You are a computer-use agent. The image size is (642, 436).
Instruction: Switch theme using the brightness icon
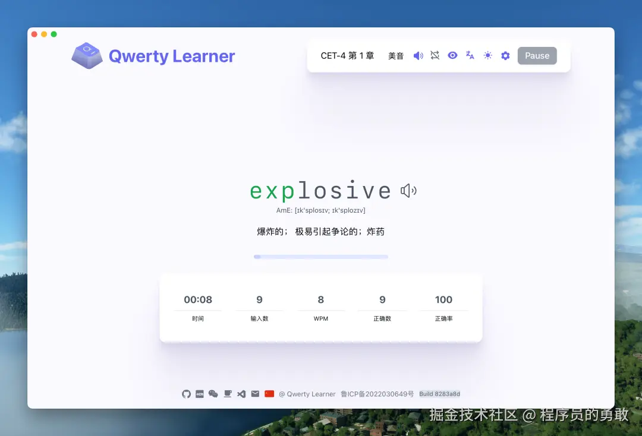tap(487, 55)
